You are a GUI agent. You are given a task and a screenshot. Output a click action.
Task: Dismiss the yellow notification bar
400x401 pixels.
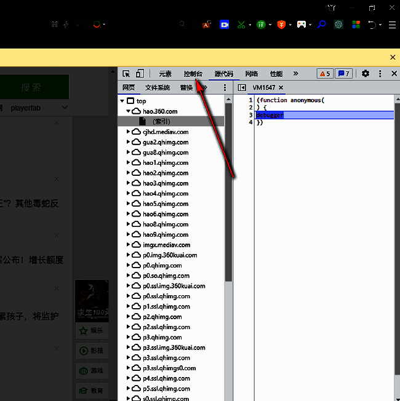pyautogui.click(x=393, y=57)
